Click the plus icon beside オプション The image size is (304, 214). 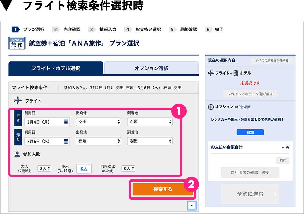coord(211,107)
